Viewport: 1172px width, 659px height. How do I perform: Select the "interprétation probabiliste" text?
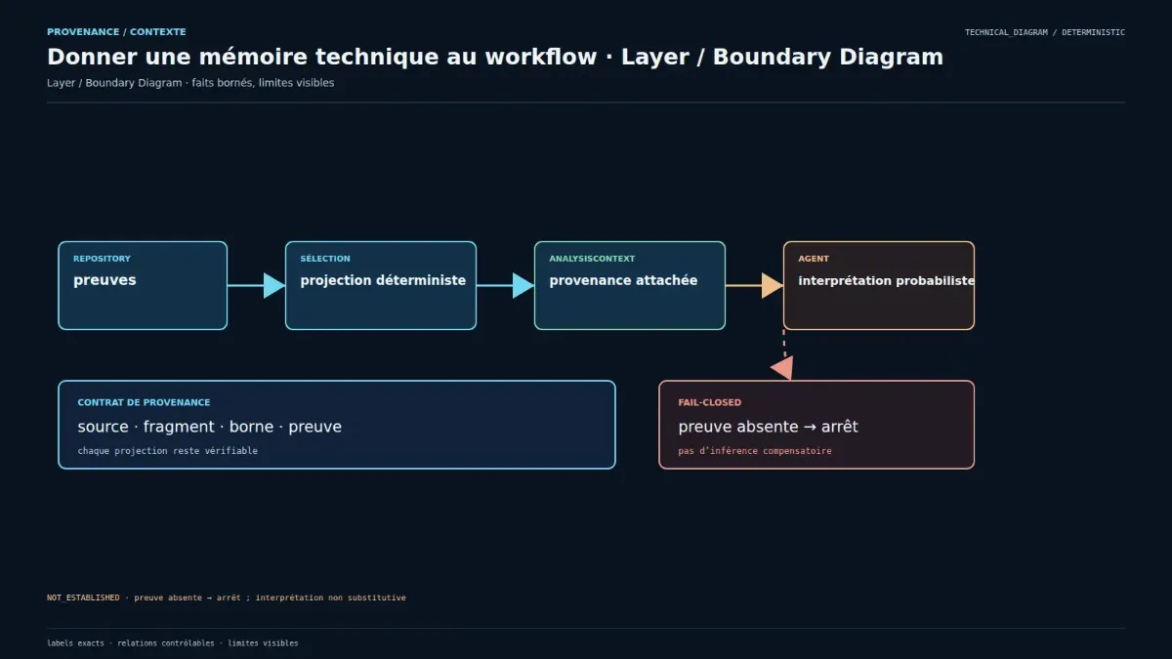pyautogui.click(x=886, y=280)
